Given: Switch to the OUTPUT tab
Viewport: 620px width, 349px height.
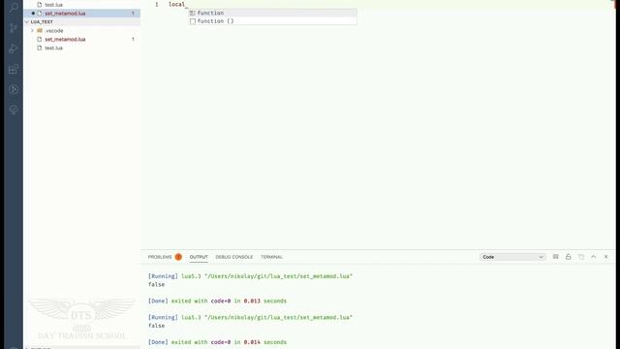Looking at the screenshot, I should coord(199,257).
